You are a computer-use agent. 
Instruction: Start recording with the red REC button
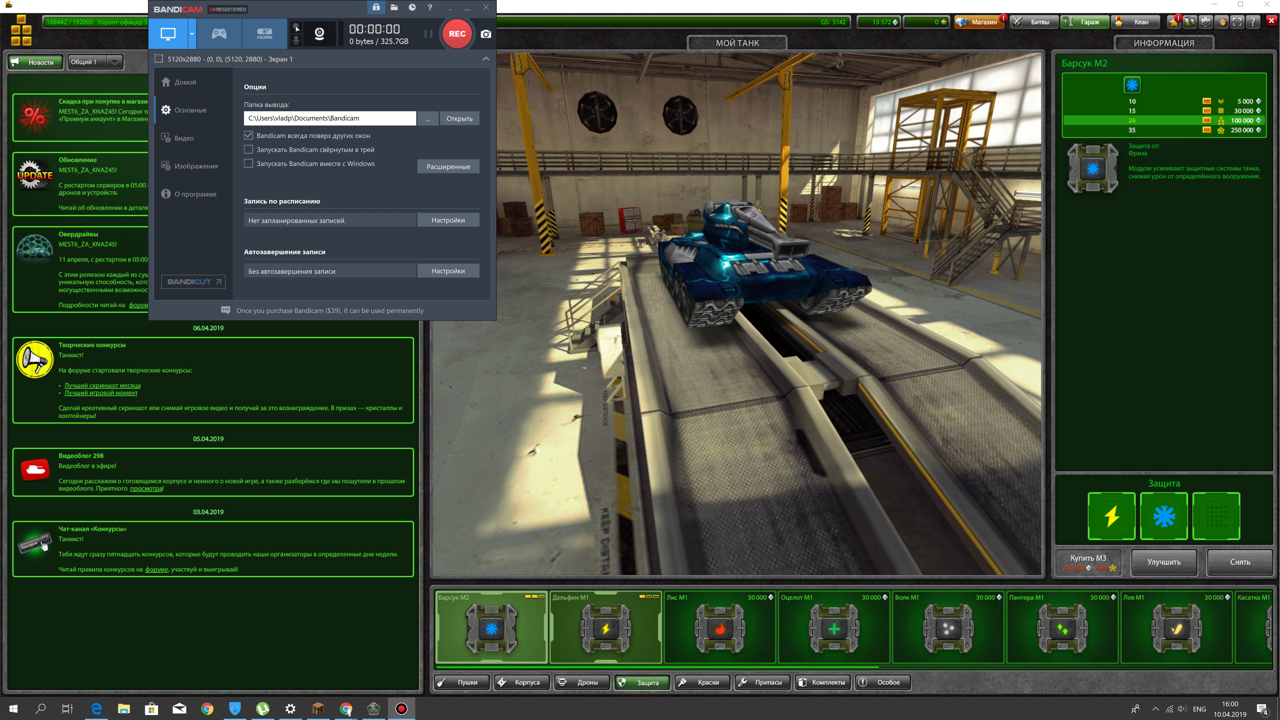[457, 34]
